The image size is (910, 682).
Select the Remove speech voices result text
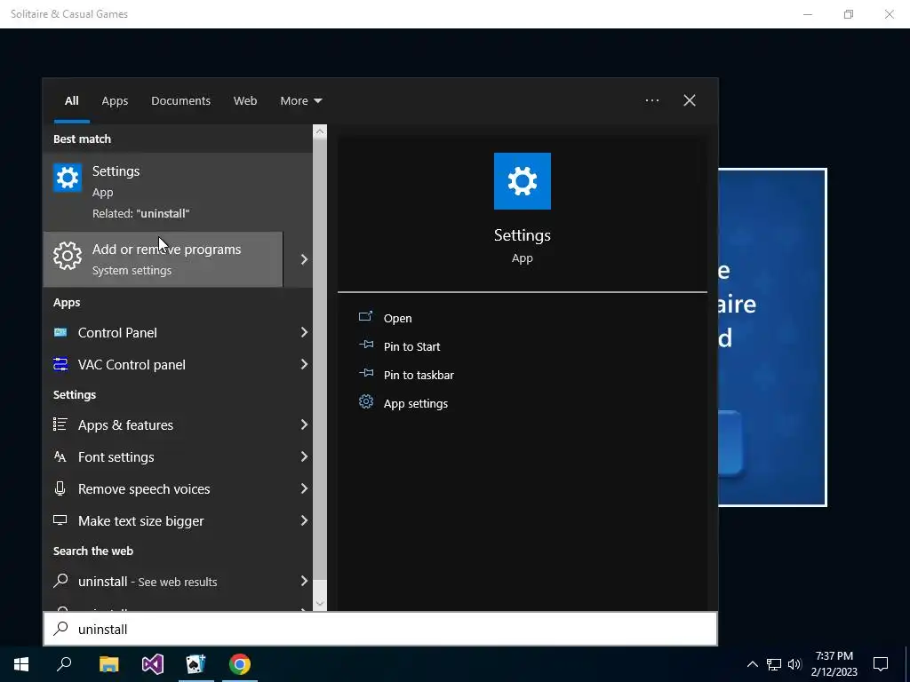tap(144, 489)
